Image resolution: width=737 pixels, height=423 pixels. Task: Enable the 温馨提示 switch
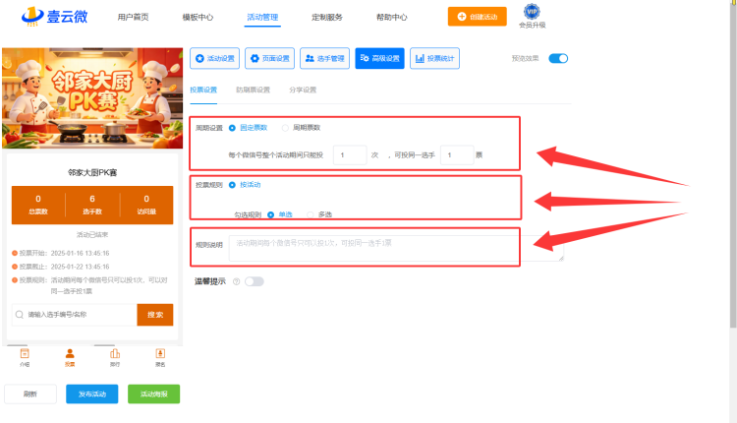tap(255, 281)
